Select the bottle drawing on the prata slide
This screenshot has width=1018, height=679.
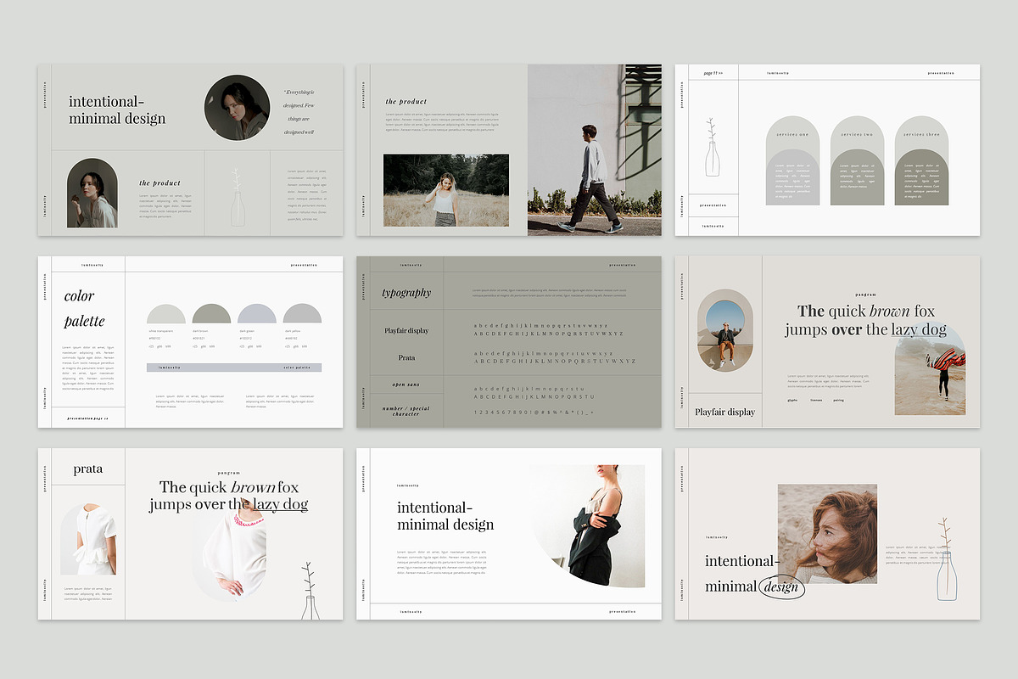[x=310, y=590]
